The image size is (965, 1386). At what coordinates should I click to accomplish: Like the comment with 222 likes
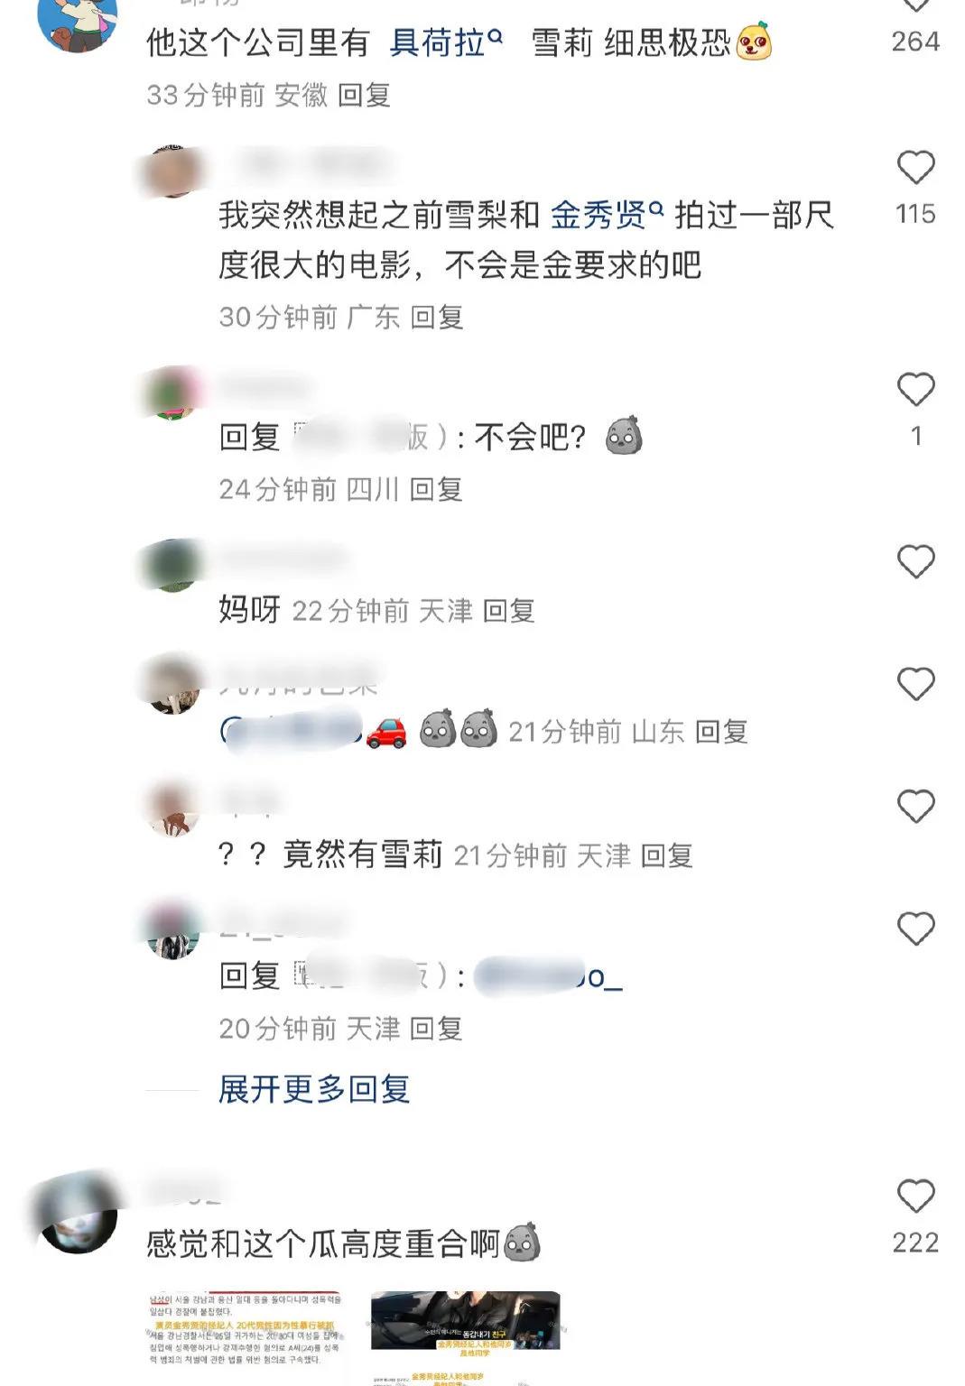coord(915,1197)
